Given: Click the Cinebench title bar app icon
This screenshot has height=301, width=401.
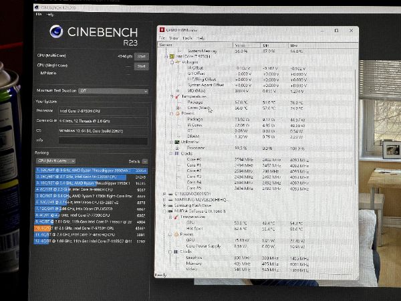Looking at the screenshot, I should coord(37,7).
